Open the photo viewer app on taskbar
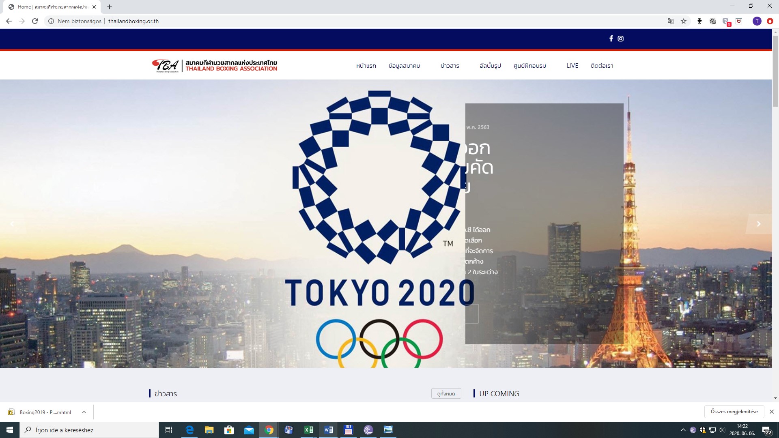This screenshot has height=438, width=779. pos(388,430)
